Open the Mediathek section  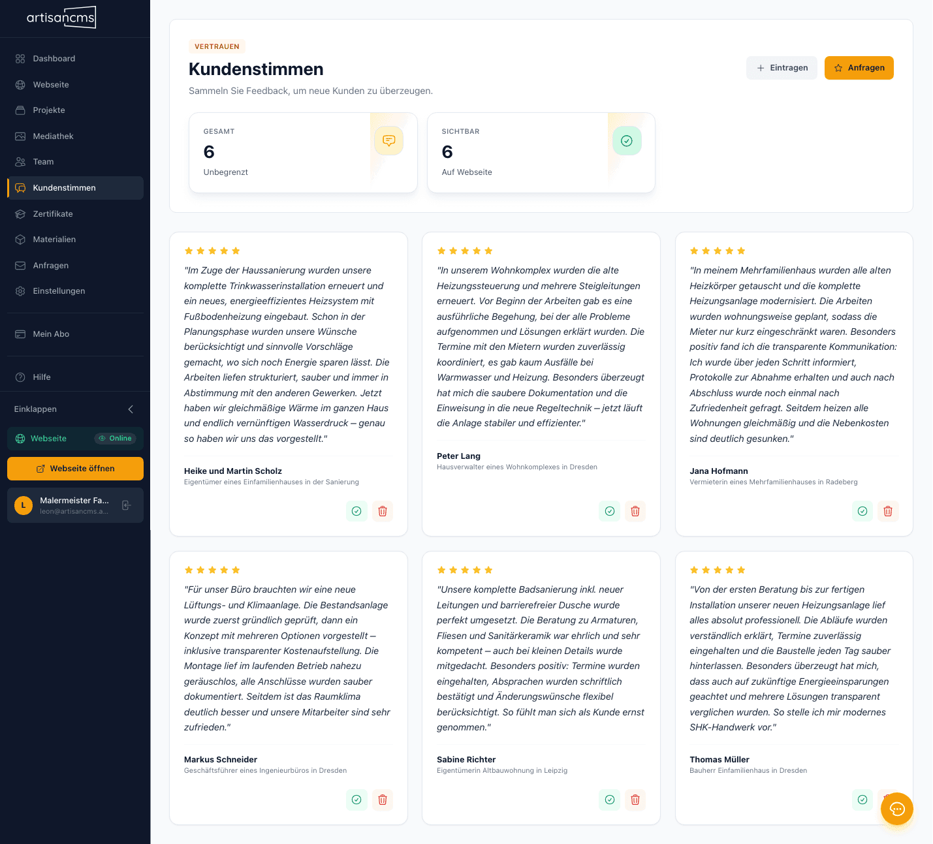point(52,136)
